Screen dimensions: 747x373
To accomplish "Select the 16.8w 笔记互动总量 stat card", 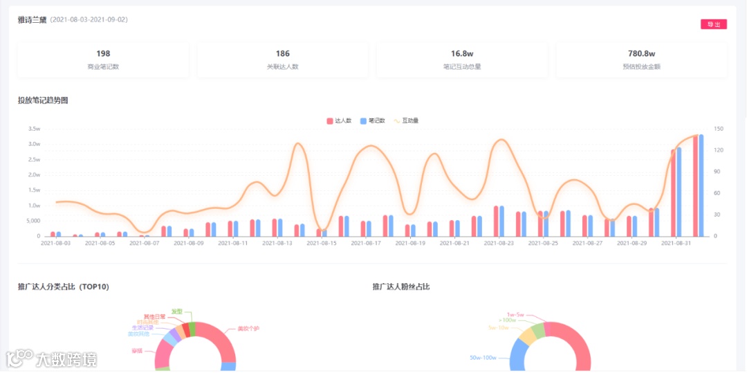I will [x=461, y=60].
